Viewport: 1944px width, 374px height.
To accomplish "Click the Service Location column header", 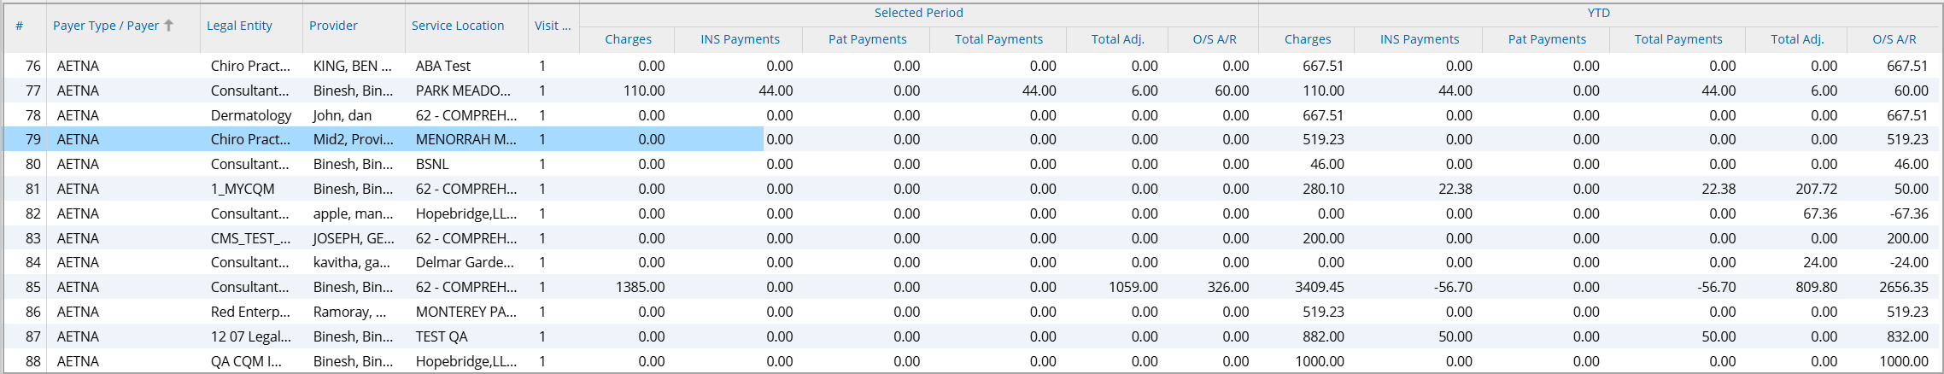I will 458,26.
